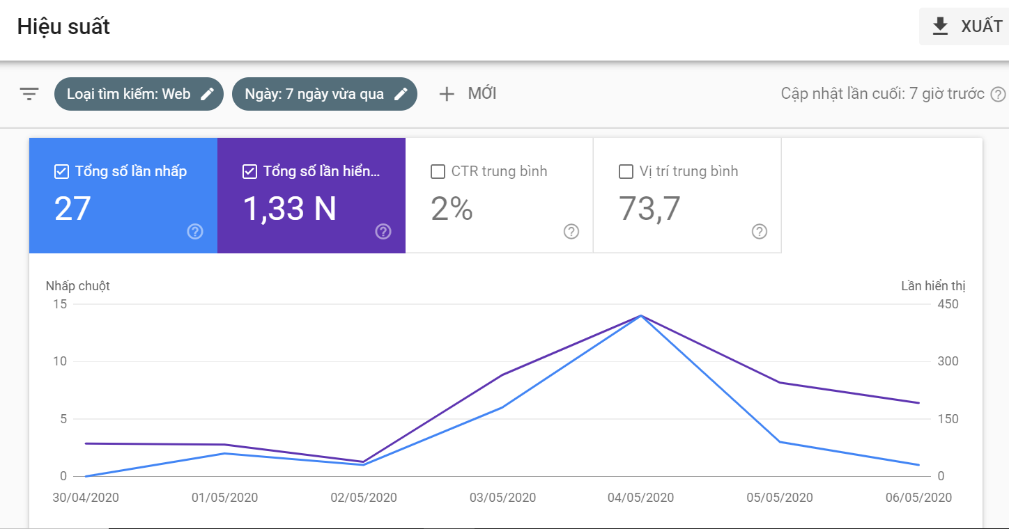This screenshot has height=529, width=1009.
Task: Open the filter list icon
Action: tap(29, 94)
